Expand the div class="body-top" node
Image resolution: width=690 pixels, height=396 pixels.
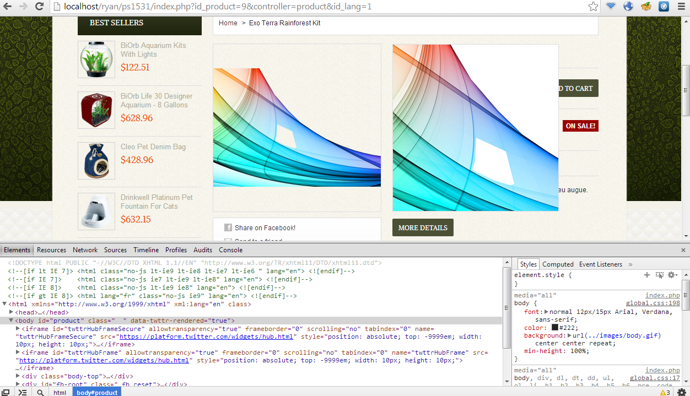click(18, 376)
